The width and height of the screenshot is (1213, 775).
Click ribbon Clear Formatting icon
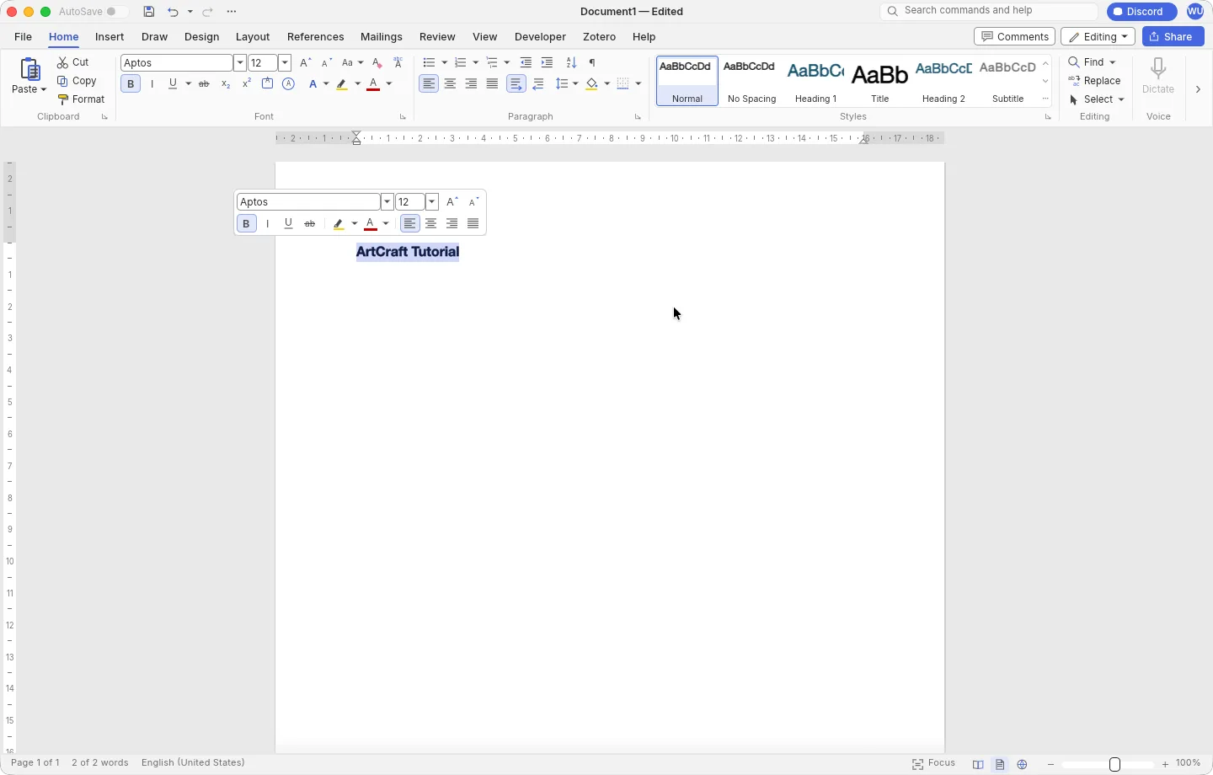point(377,62)
